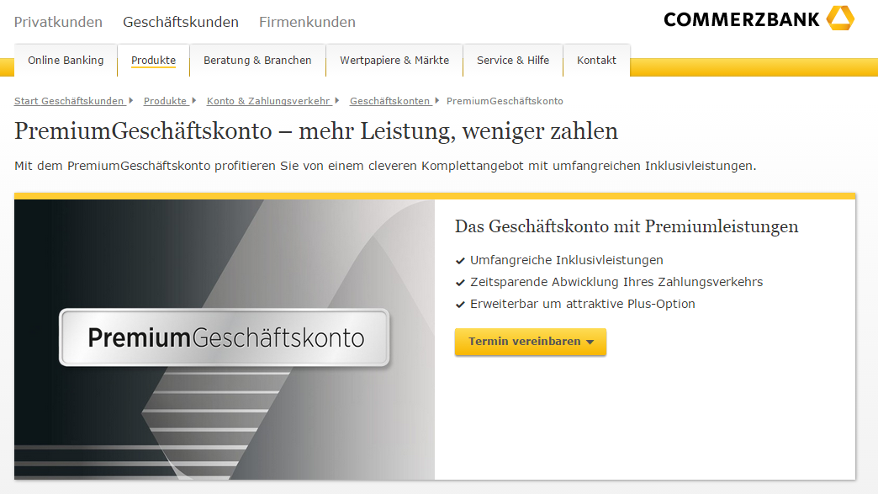Go to Firmenkunden section

coord(307,22)
